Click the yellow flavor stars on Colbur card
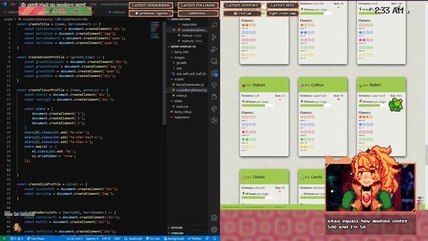 tap(308, 147)
